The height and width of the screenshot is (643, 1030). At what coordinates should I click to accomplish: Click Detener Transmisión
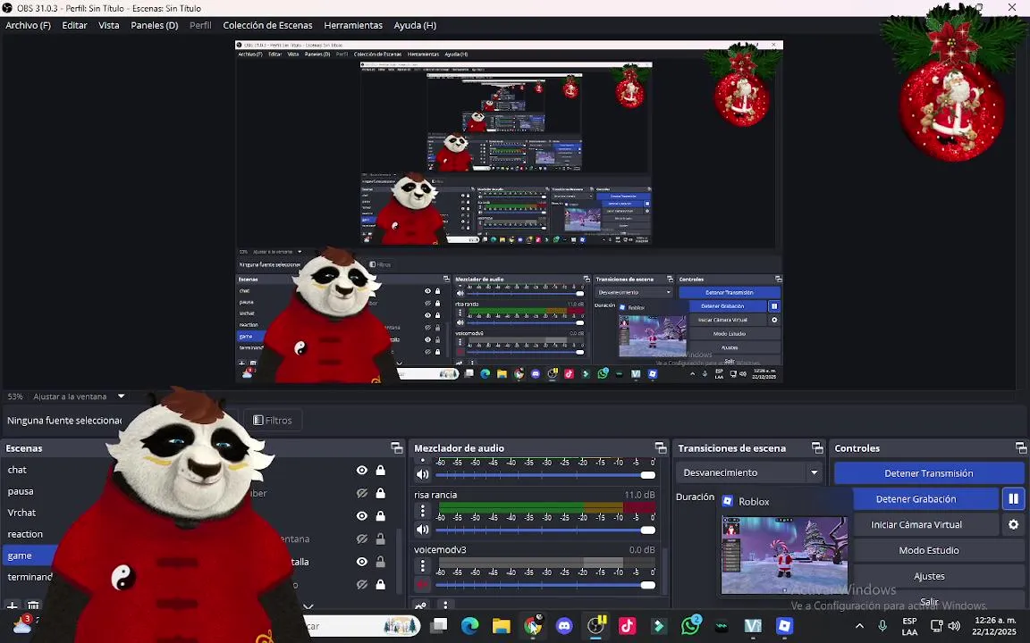coord(929,473)
